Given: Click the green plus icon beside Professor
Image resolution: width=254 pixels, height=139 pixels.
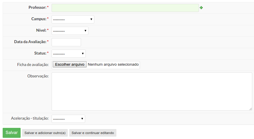Looking at the screenshot, I should pyautogui.click(x=201, y=8).
